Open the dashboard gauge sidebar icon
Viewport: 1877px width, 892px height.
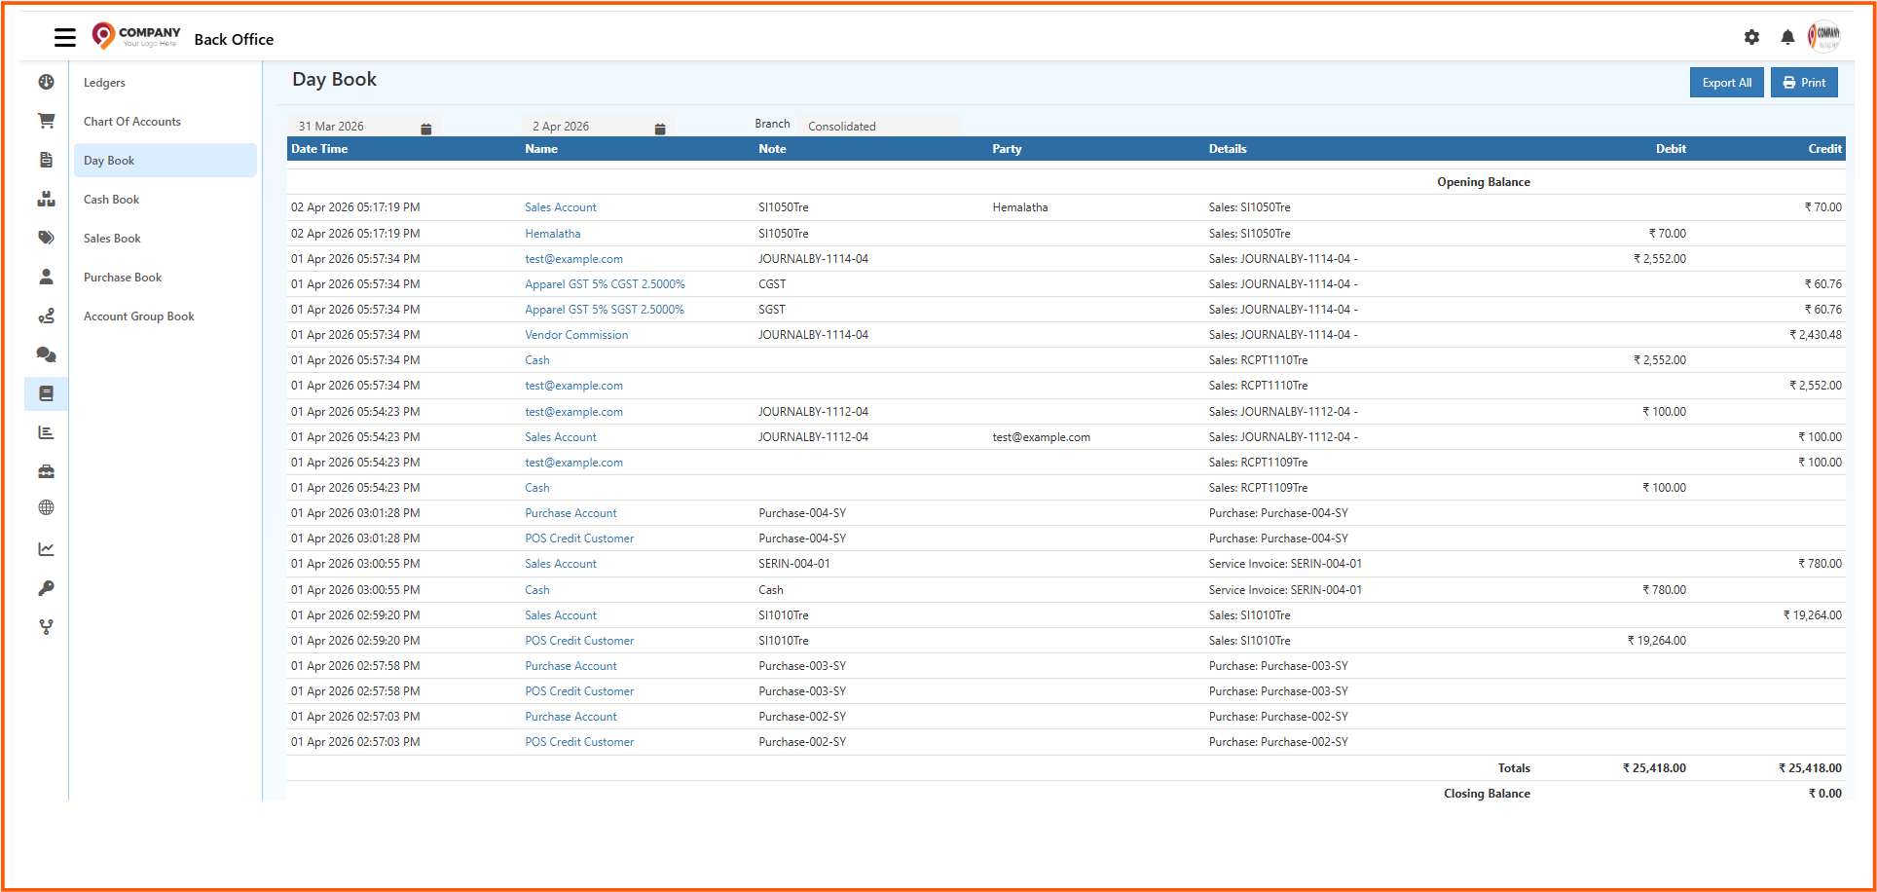[46, 82]
